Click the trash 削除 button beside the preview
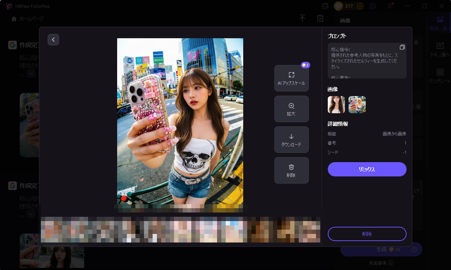 [291, 170]
